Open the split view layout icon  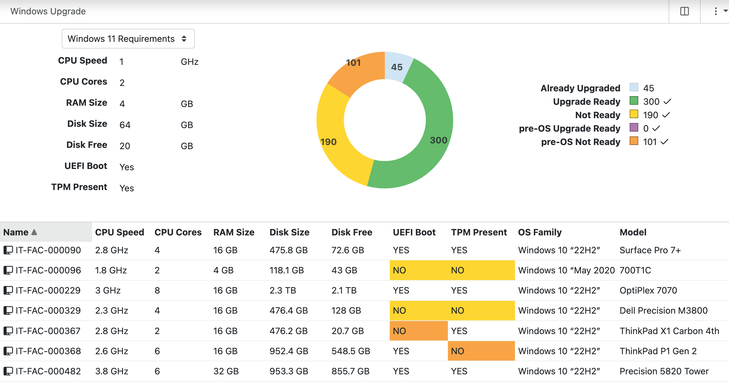[684, 11]
